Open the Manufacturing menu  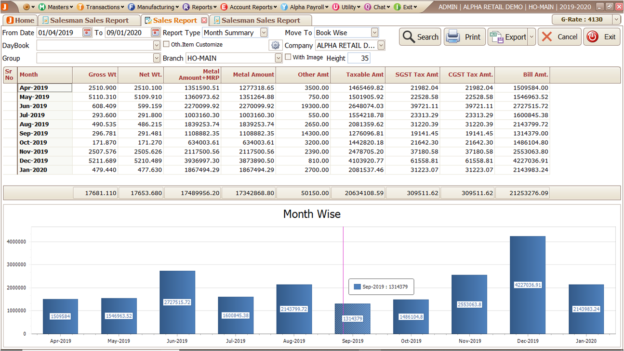[154, 7]
